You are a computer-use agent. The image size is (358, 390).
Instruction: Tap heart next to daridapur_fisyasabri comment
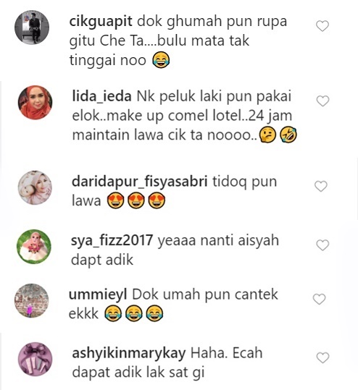[x=320, y=186]
